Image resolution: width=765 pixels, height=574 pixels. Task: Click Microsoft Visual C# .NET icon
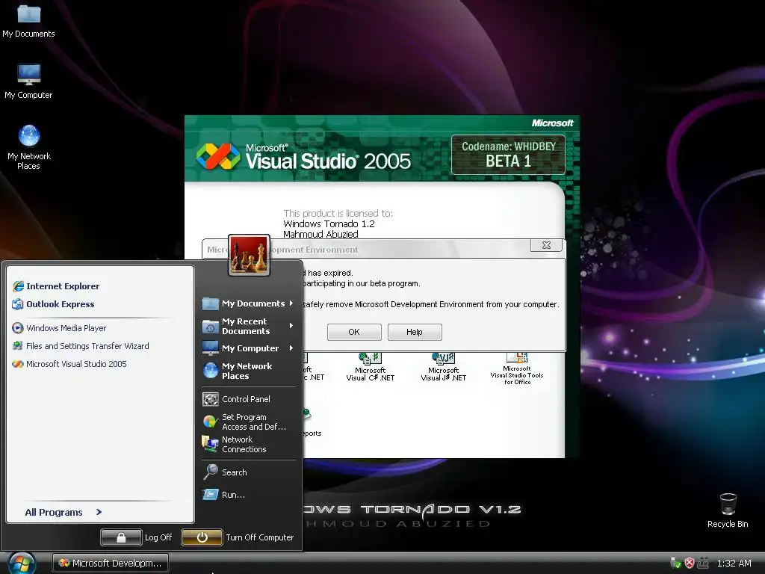coord(371,367)
